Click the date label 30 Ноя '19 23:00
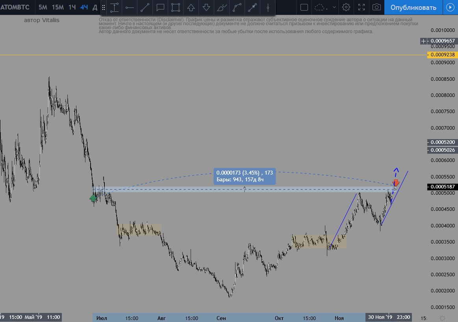Screen dimensions: 458x322 tap(389, 317)
